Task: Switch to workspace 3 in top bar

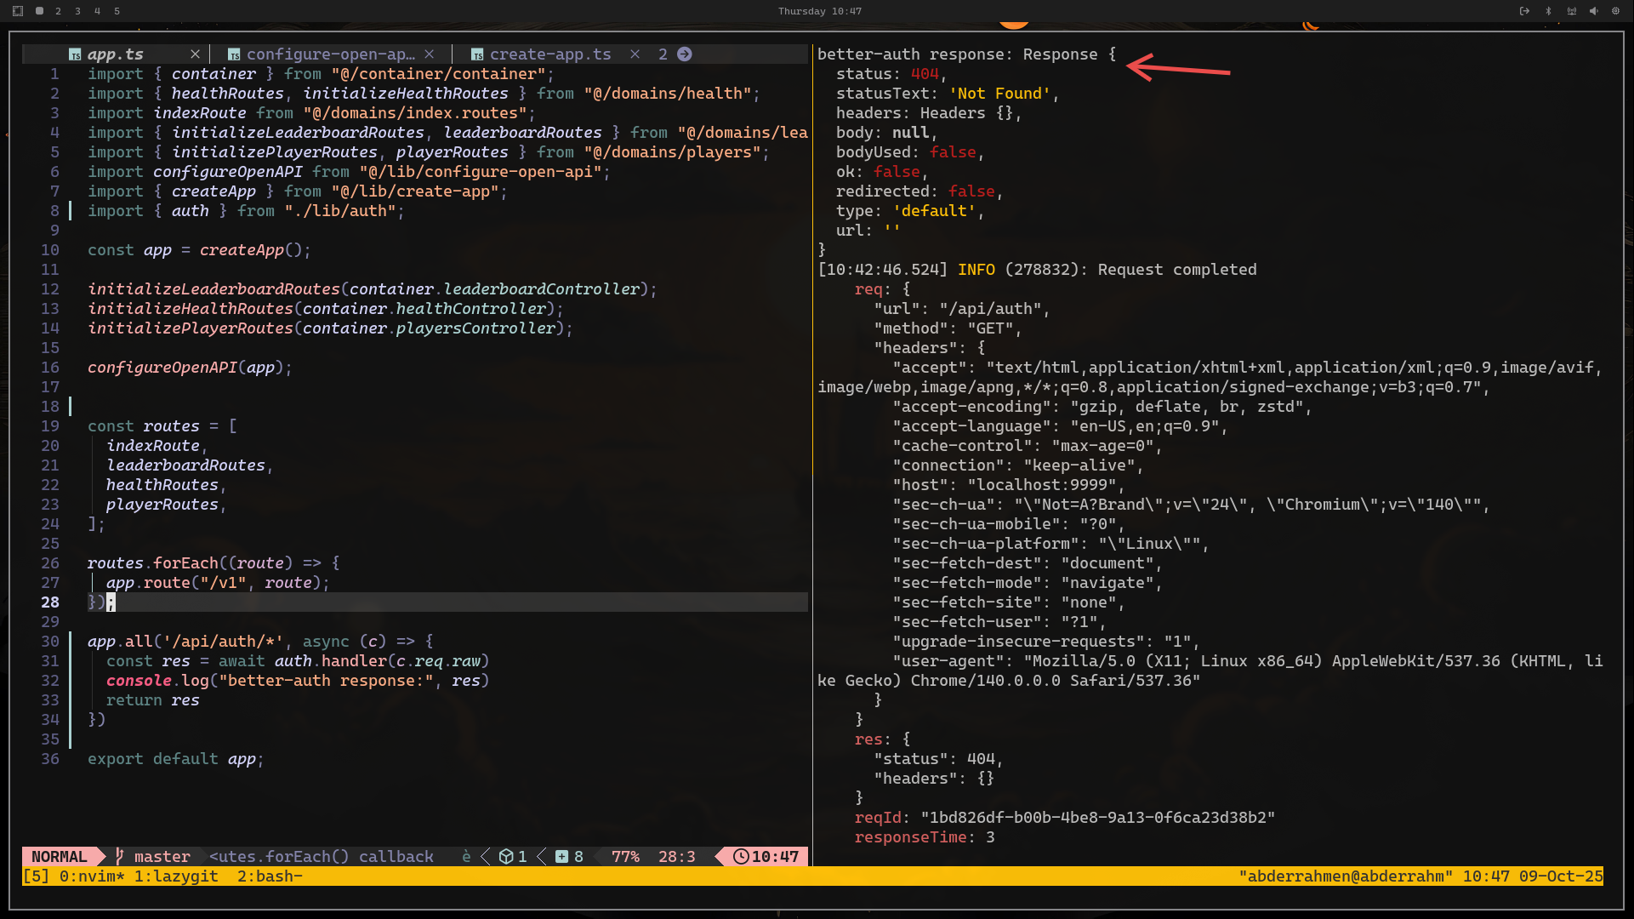Action: 77,11
